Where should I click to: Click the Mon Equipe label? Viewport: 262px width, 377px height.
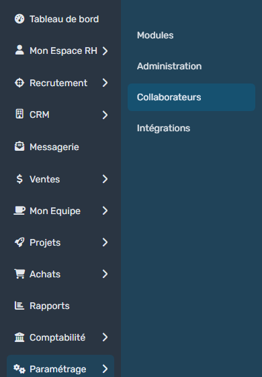(55, 211)
